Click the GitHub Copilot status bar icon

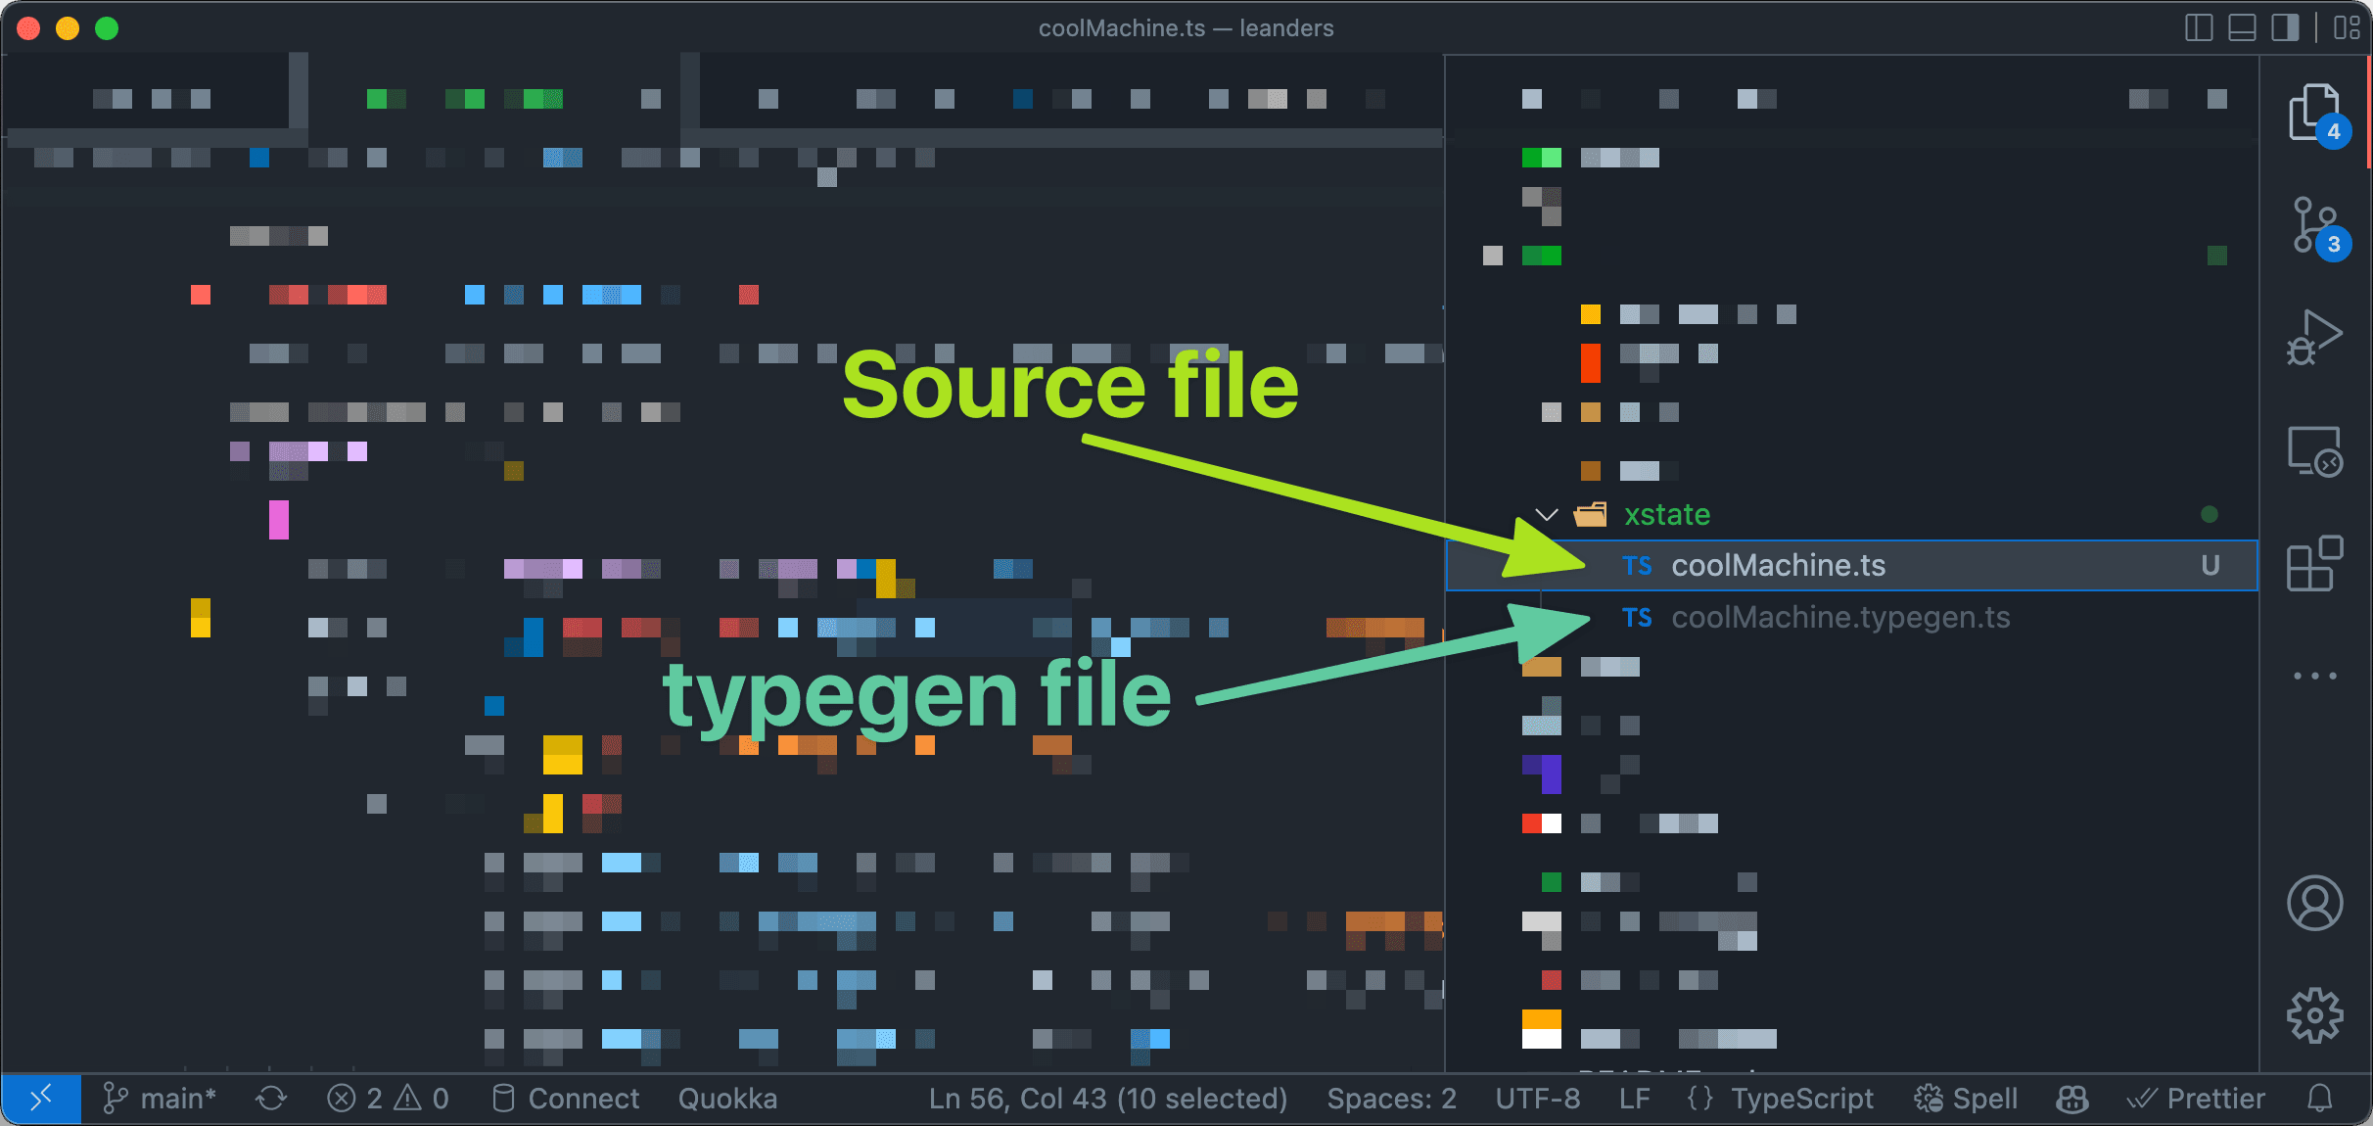[x=2072, y=1098]
